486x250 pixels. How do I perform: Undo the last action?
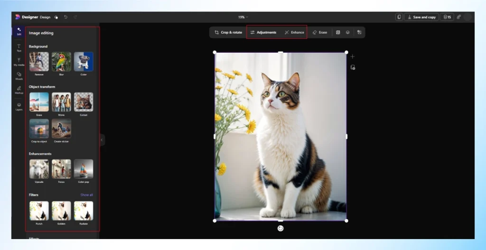click(65, 17)
